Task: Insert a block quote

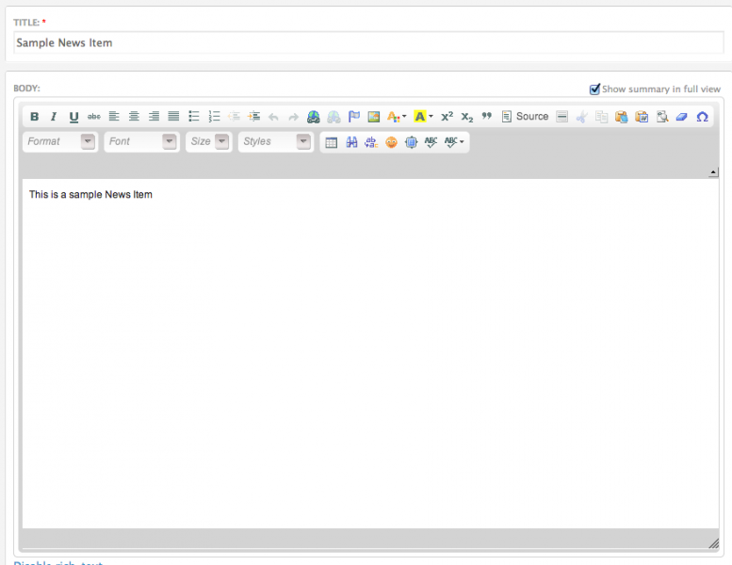Action: 487,117
